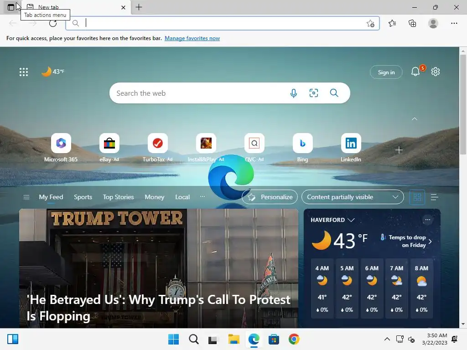
Task: Open the 43°F weather indicator in header
Action: coord(53,72)
